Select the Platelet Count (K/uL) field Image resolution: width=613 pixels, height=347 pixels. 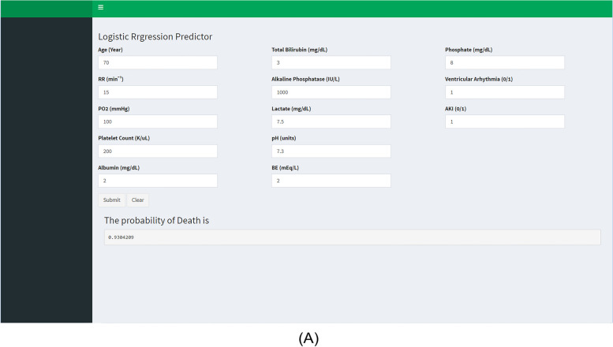[x=158, y=151]
